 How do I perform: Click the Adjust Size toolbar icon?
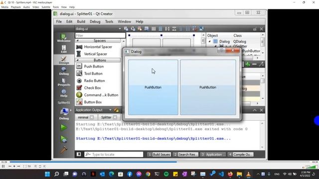pos(201,29)
